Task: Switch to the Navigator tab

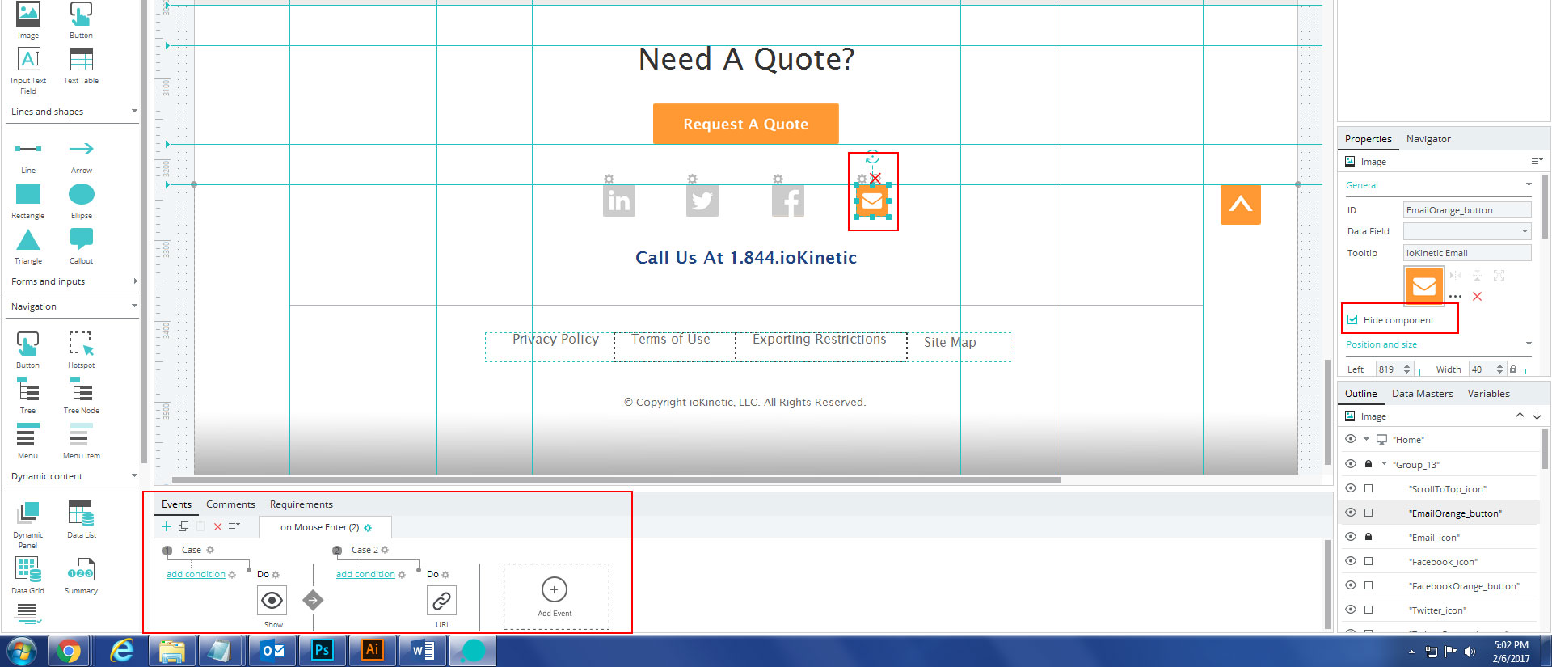Action: coord(1428,139)
